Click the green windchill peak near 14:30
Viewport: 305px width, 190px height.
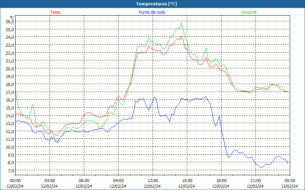[181, 23]
